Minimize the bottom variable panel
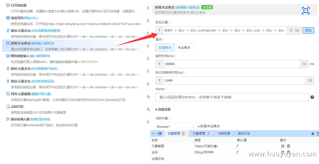 point(154,134)
